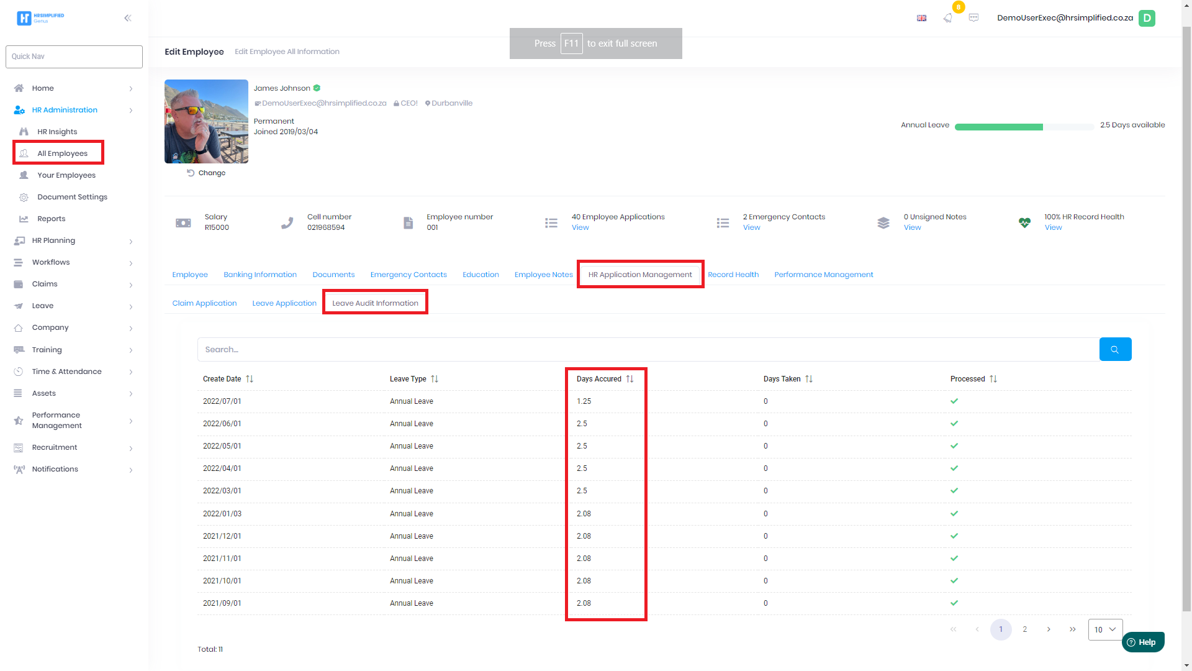
Task: Expand the Leave sidebar menu
Action: [73, 306]
